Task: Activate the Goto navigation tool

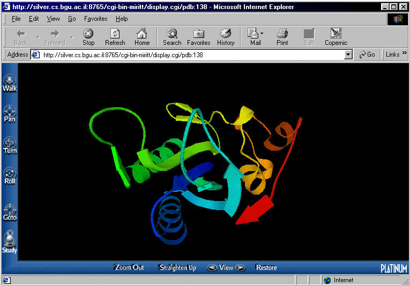Action: [10, 212]
